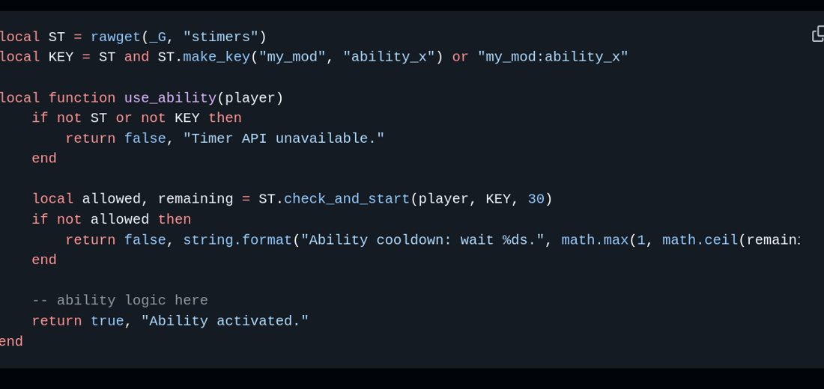Screen dimensions: 824x389
Task: Click the rawget function call
Action: [x=115, y=37]
